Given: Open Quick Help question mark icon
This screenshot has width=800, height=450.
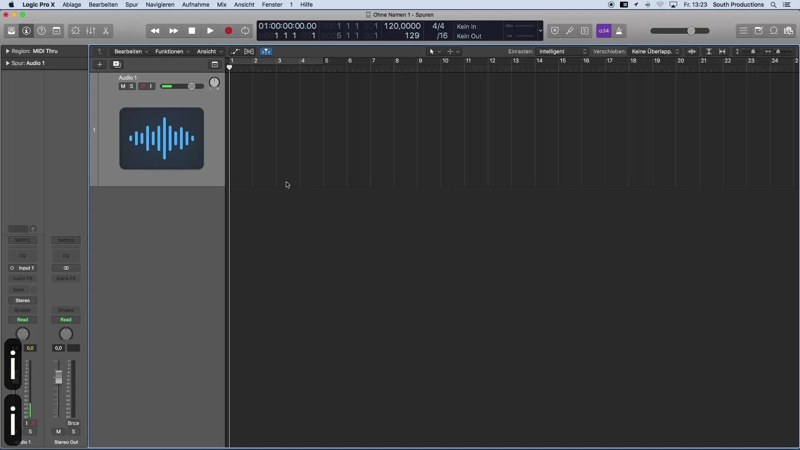Looking at the screenshot, I should click(41, 31).
